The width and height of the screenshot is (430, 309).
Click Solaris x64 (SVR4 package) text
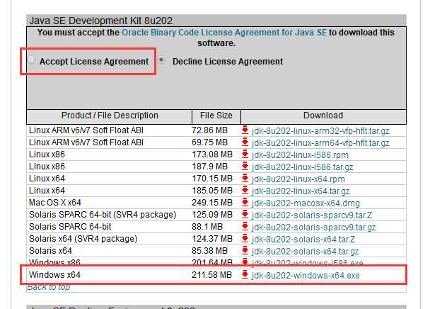tap(83, 239)
